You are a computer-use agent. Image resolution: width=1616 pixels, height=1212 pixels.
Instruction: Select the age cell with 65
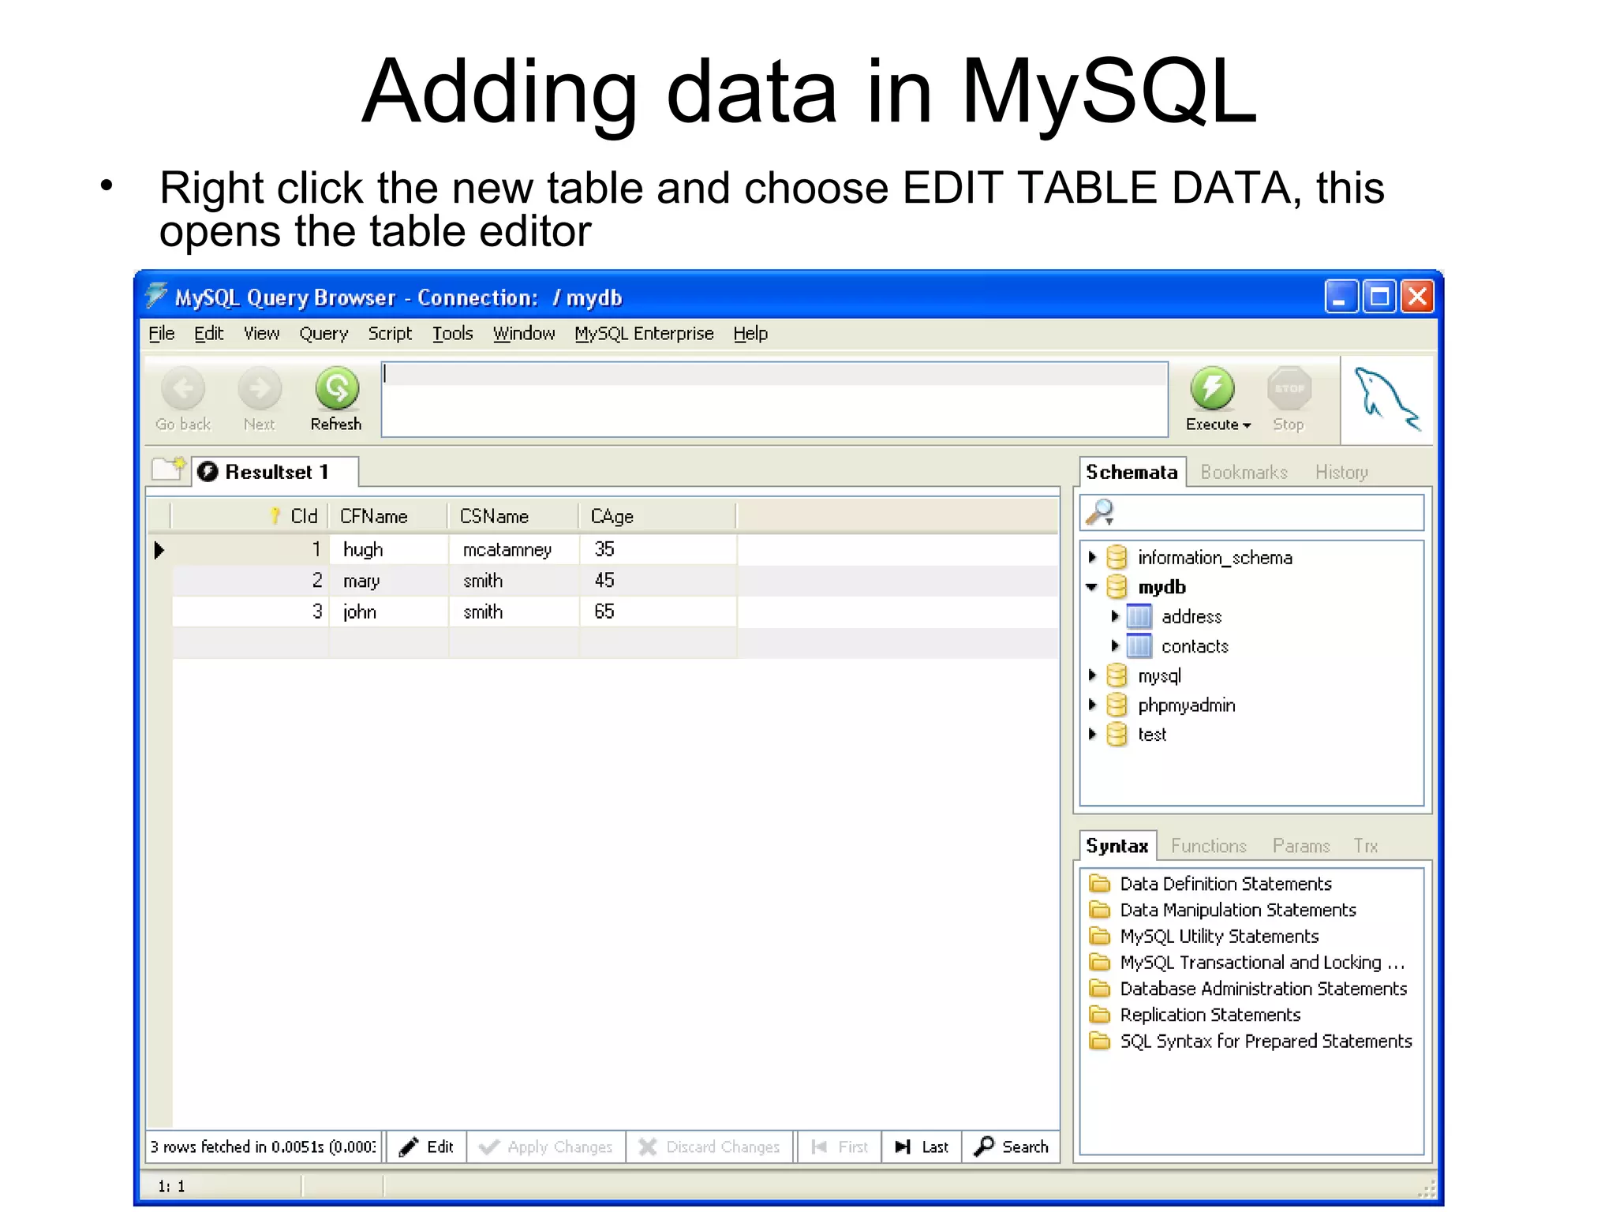(x=658, y=612)
